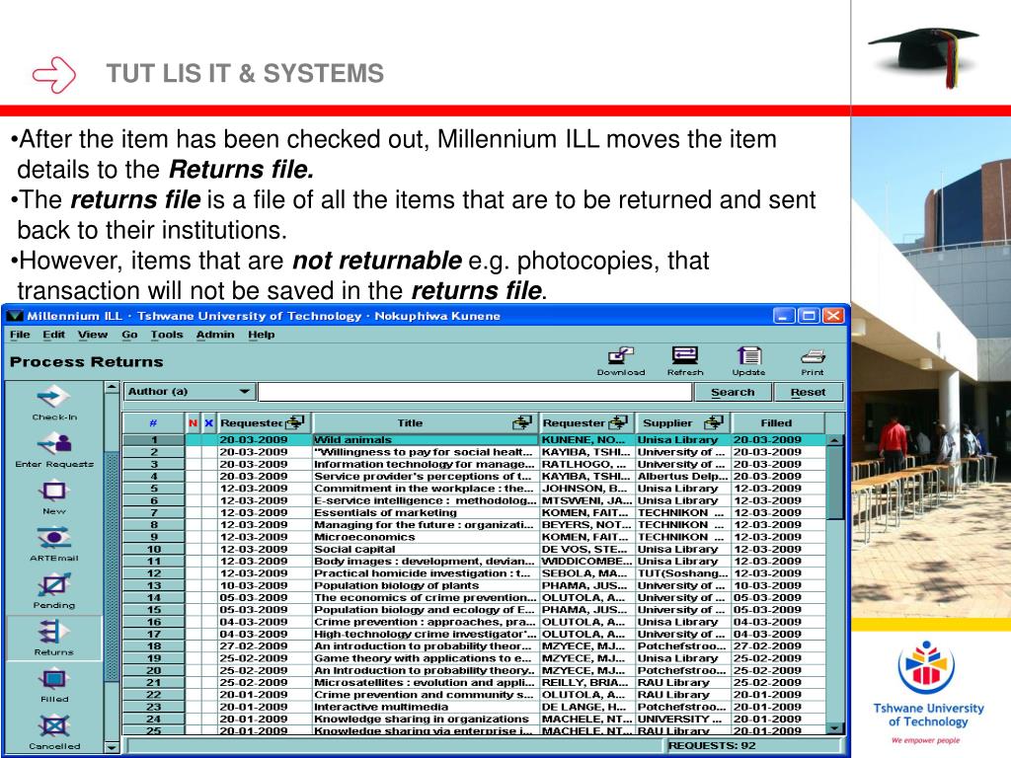
Task: Open the Admin menu
Action: pyautogui.click(x=215, y=335)
